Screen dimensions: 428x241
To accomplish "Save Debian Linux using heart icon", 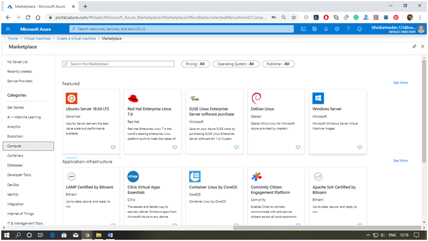I will (x=298, y=147).
